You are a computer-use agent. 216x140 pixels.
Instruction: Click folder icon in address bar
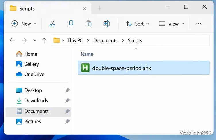(57, 40)
